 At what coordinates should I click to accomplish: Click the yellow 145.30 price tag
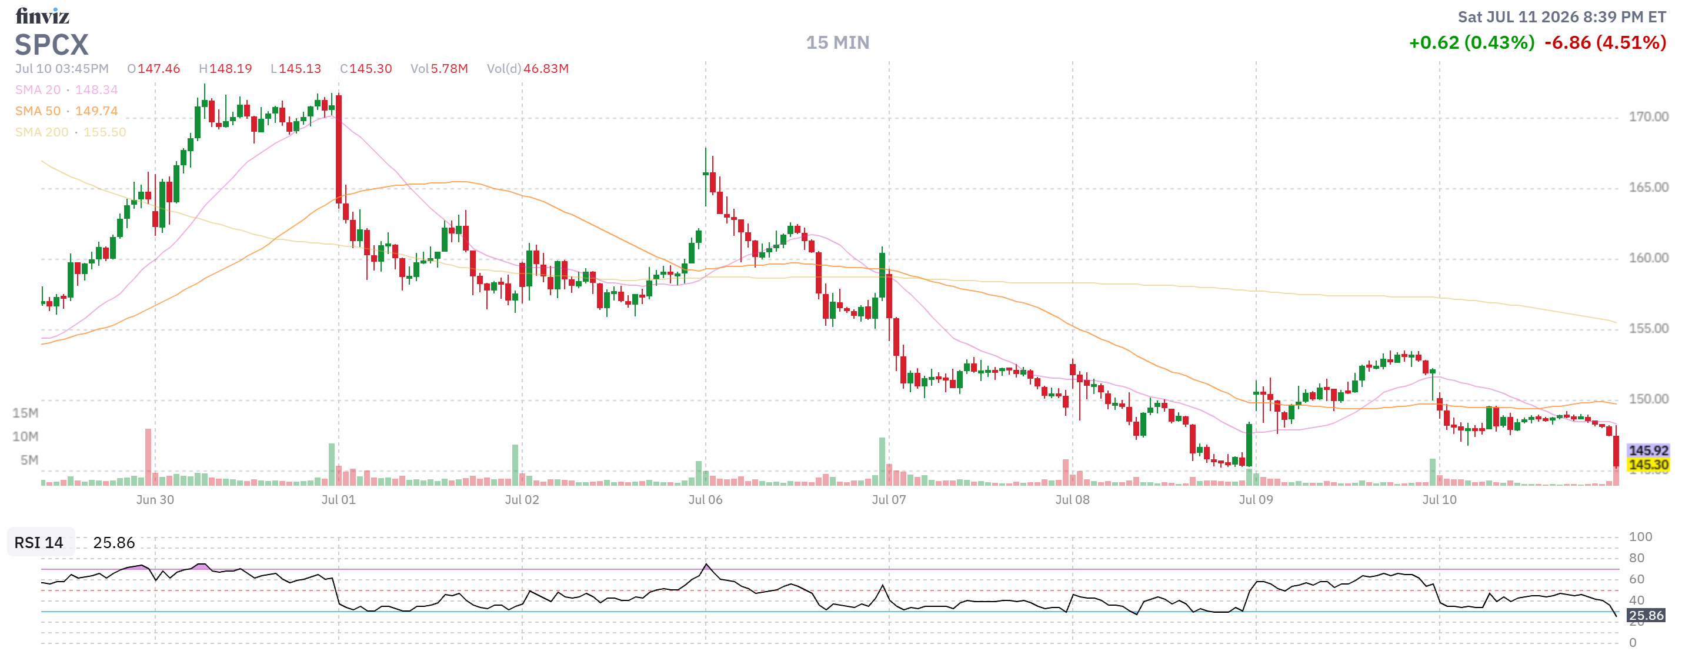coord(1648,465)
